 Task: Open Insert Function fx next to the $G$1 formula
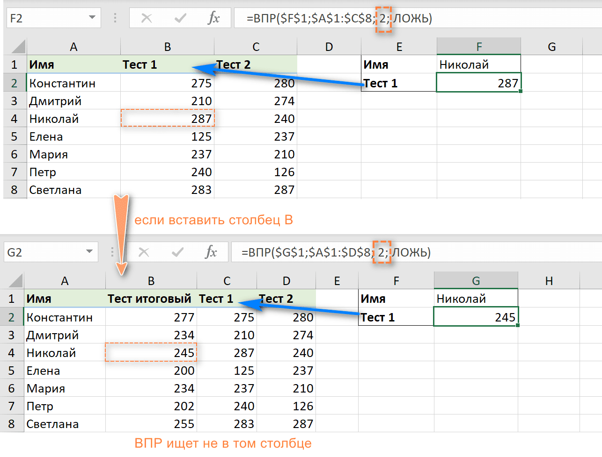click(211, 252)
